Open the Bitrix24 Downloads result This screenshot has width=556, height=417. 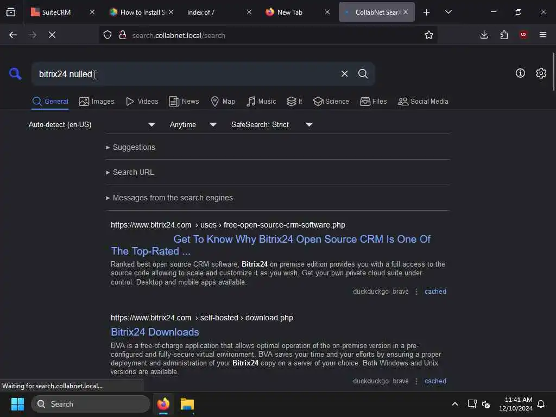click(155, 332)
